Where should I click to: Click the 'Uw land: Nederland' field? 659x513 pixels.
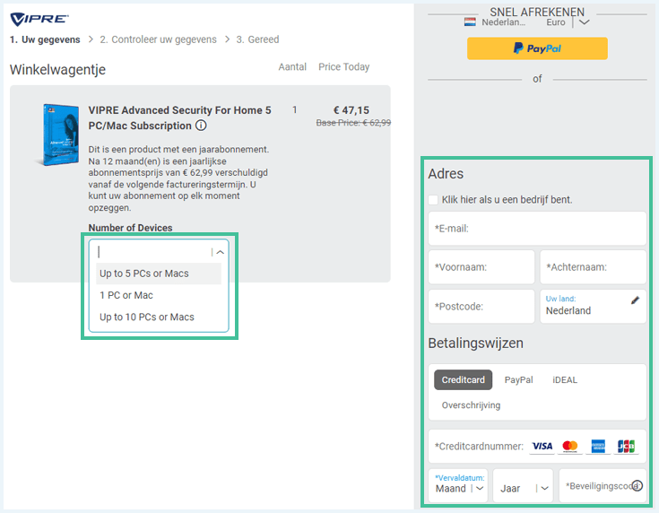[x=593, y=307]
